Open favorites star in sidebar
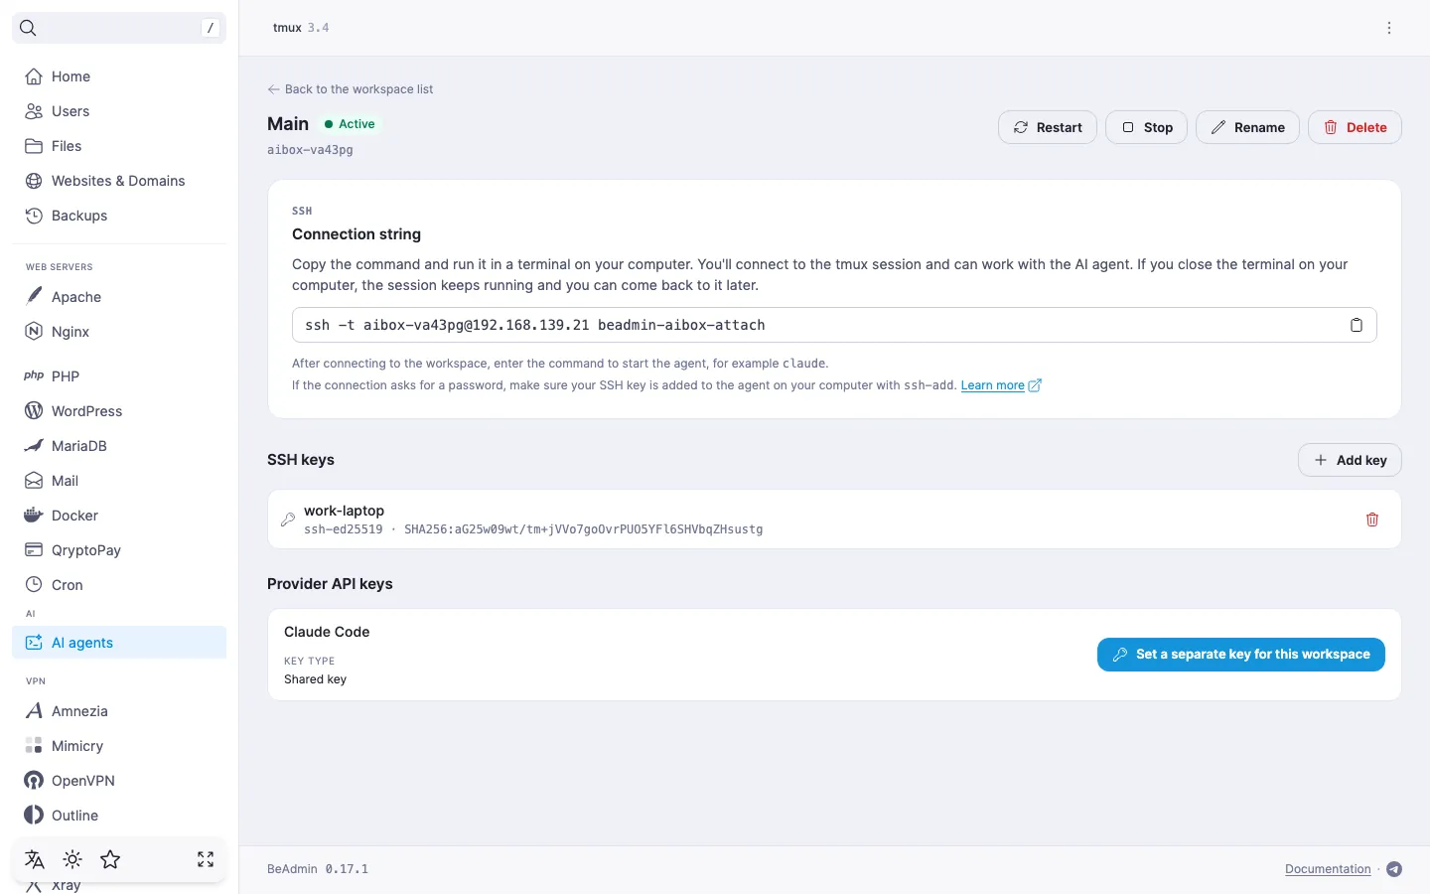Viewport: 1430px width, 894px height. (110, 859)
